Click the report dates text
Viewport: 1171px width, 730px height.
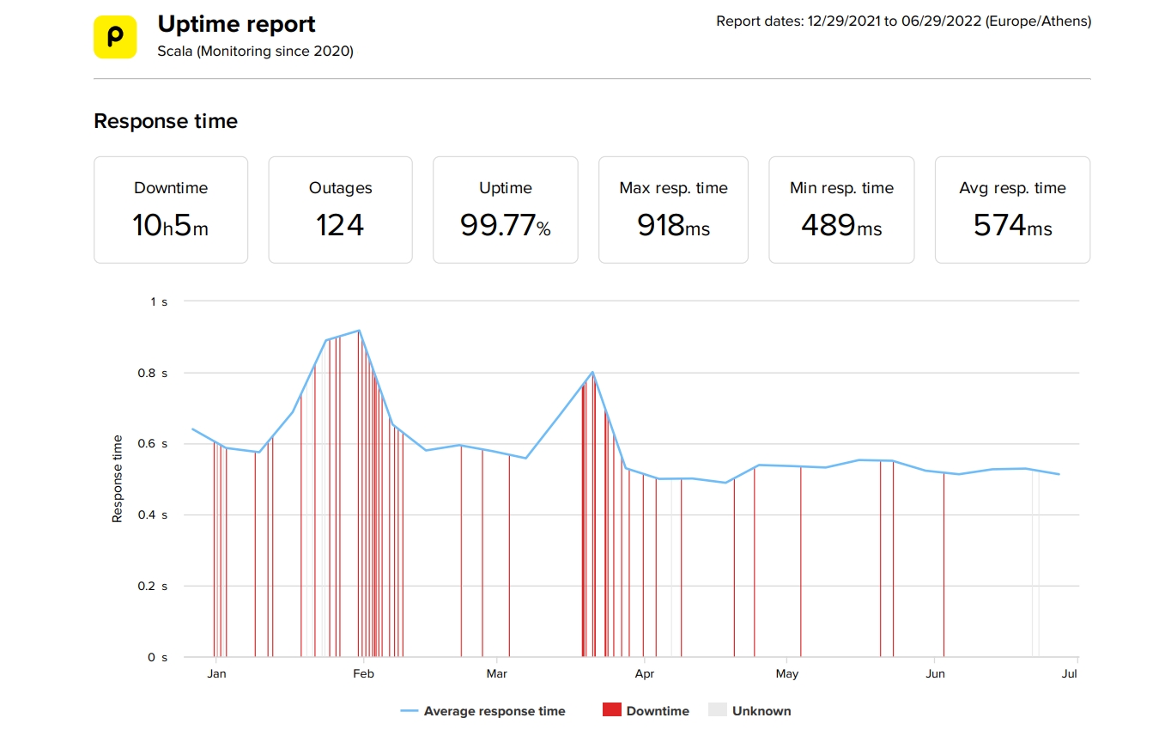coord(904,21)
